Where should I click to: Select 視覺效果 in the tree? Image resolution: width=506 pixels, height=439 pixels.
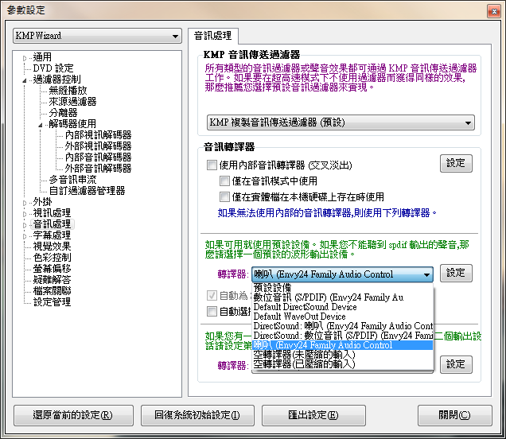52,247
